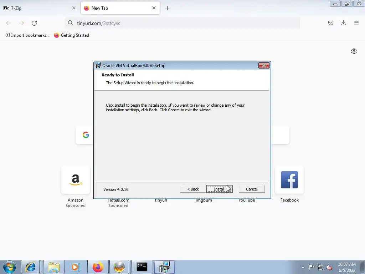Open the Windows Start menu
The height and width of the screenshot is (274, 365).
(x=10, y=267)
